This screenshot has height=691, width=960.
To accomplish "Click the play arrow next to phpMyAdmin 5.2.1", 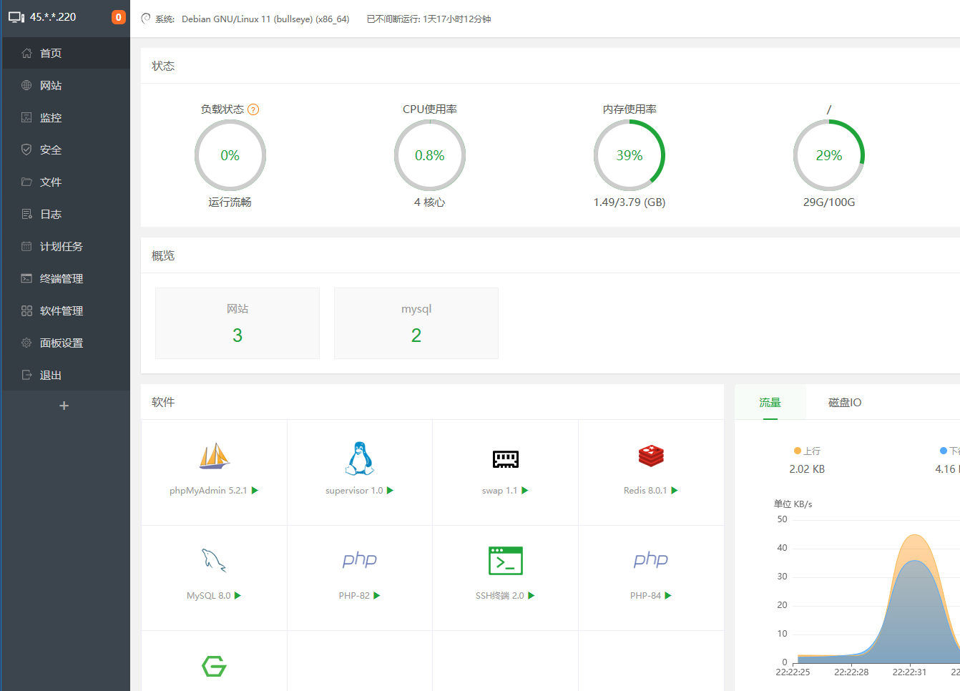I will click(x=255, y=491).
